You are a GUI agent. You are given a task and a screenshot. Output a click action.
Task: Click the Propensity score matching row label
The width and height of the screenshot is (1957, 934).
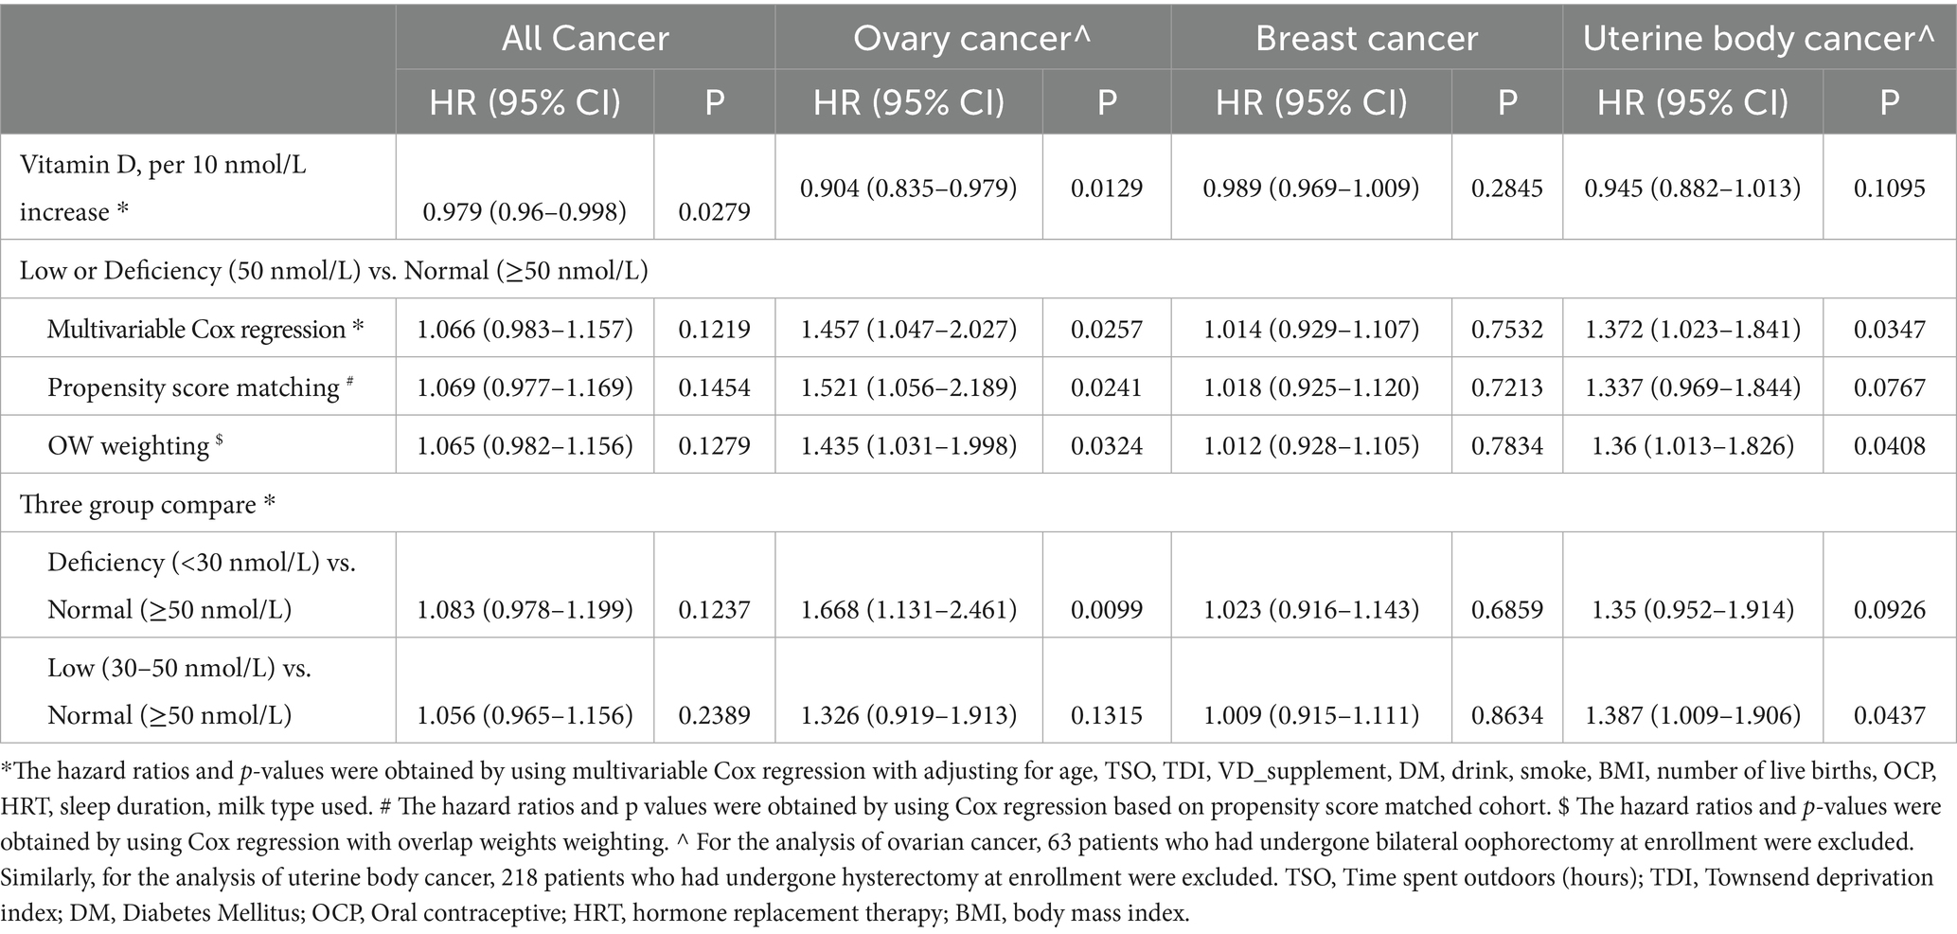pyautogui.click(x=200, y=386)
